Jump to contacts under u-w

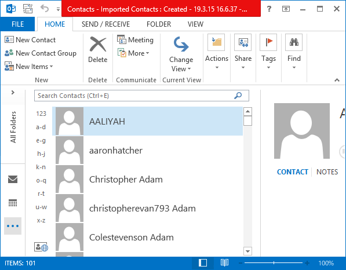click(x=41, y=207)
